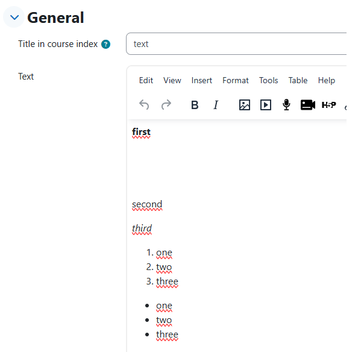Insert H5P content via H5P icon
Viewport: 364px width, 352px height.
pyautogui.click(x=328, y=105)
